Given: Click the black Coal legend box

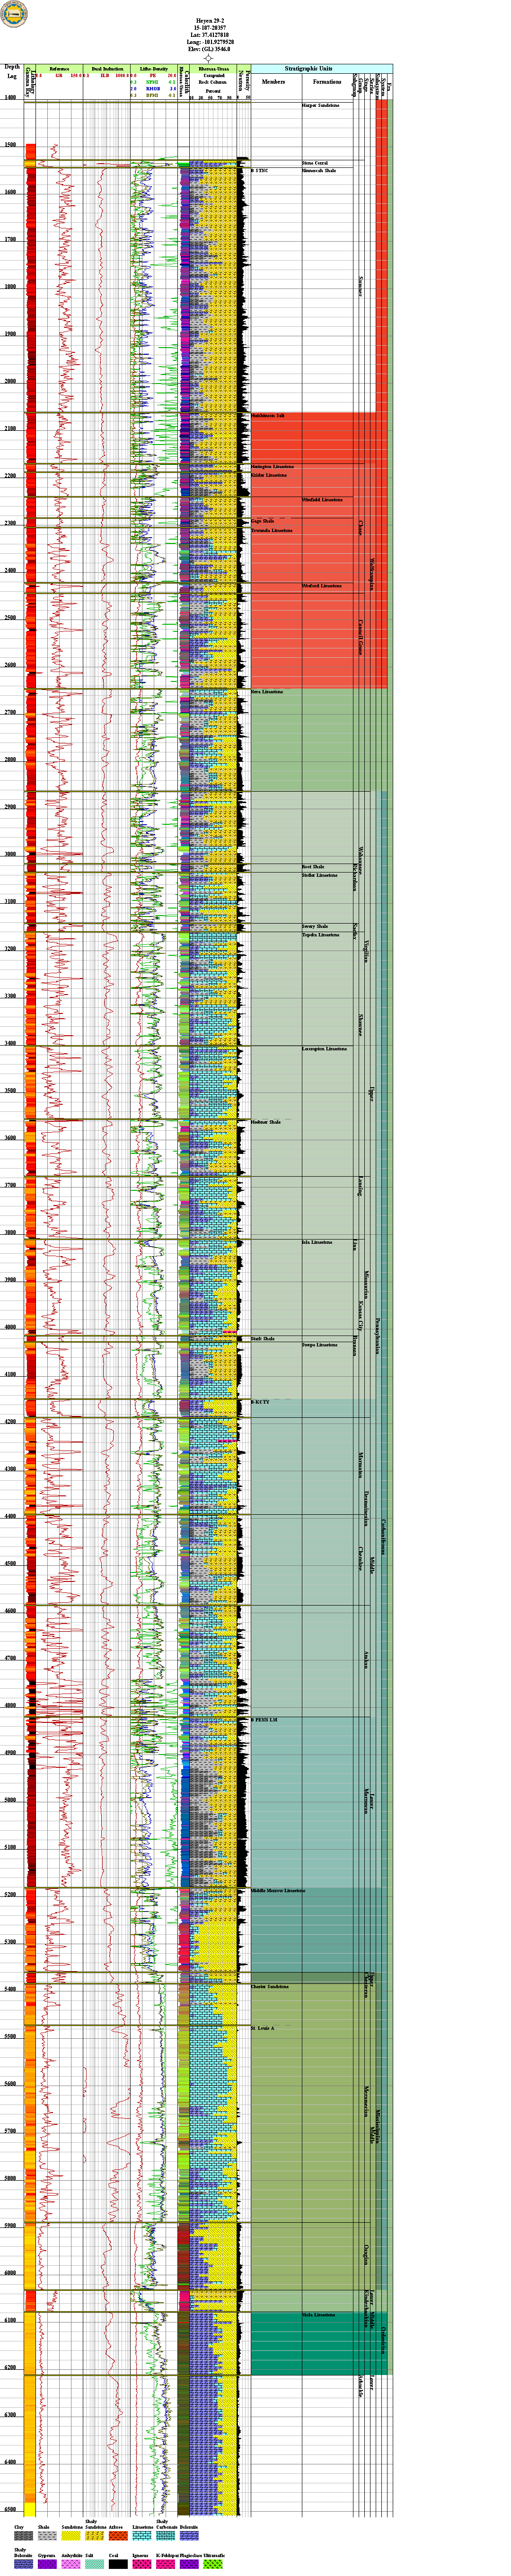Looking at the screenshot, I should click(x=118, y=2564).
